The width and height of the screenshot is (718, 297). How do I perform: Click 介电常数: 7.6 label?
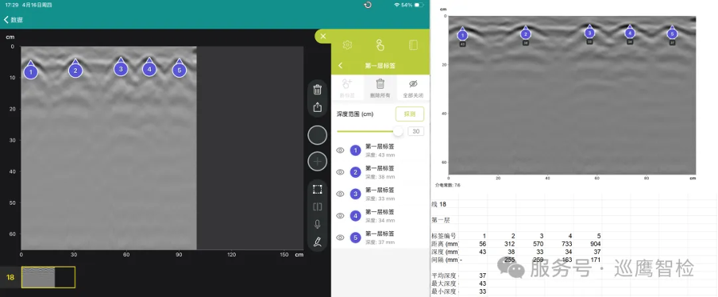click(x=448, y=185)
